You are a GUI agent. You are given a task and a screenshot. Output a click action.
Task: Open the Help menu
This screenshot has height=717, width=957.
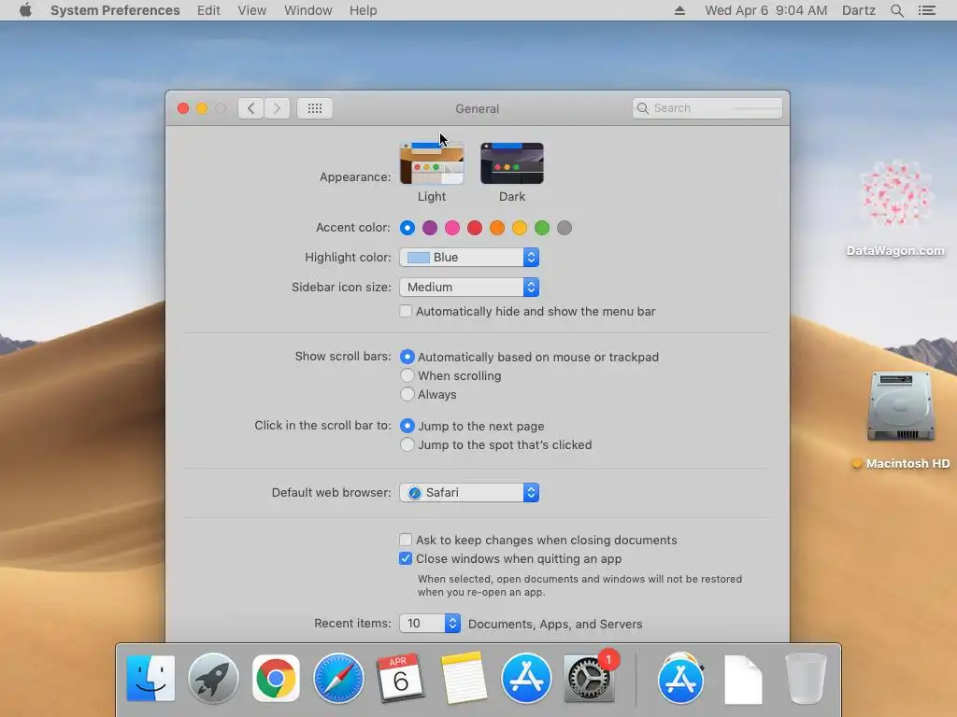[x=364, y=10]
